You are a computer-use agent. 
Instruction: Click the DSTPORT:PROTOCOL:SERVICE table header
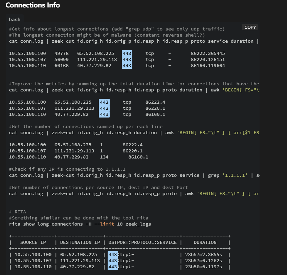142,242
